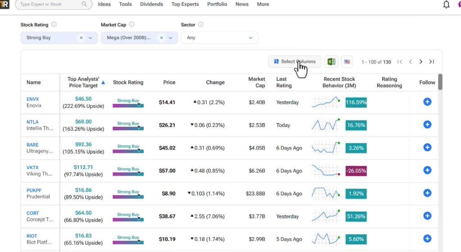Click the -26.05% VKTX performance badge

(x=356, y=171)
